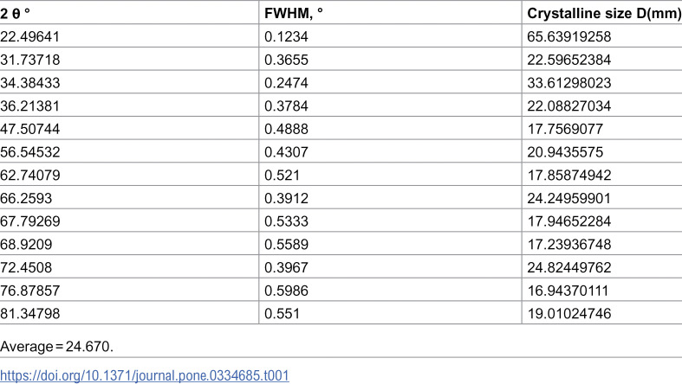
Task: Click the Average = 24.670 footnote
Action: [x=56, y=346]
